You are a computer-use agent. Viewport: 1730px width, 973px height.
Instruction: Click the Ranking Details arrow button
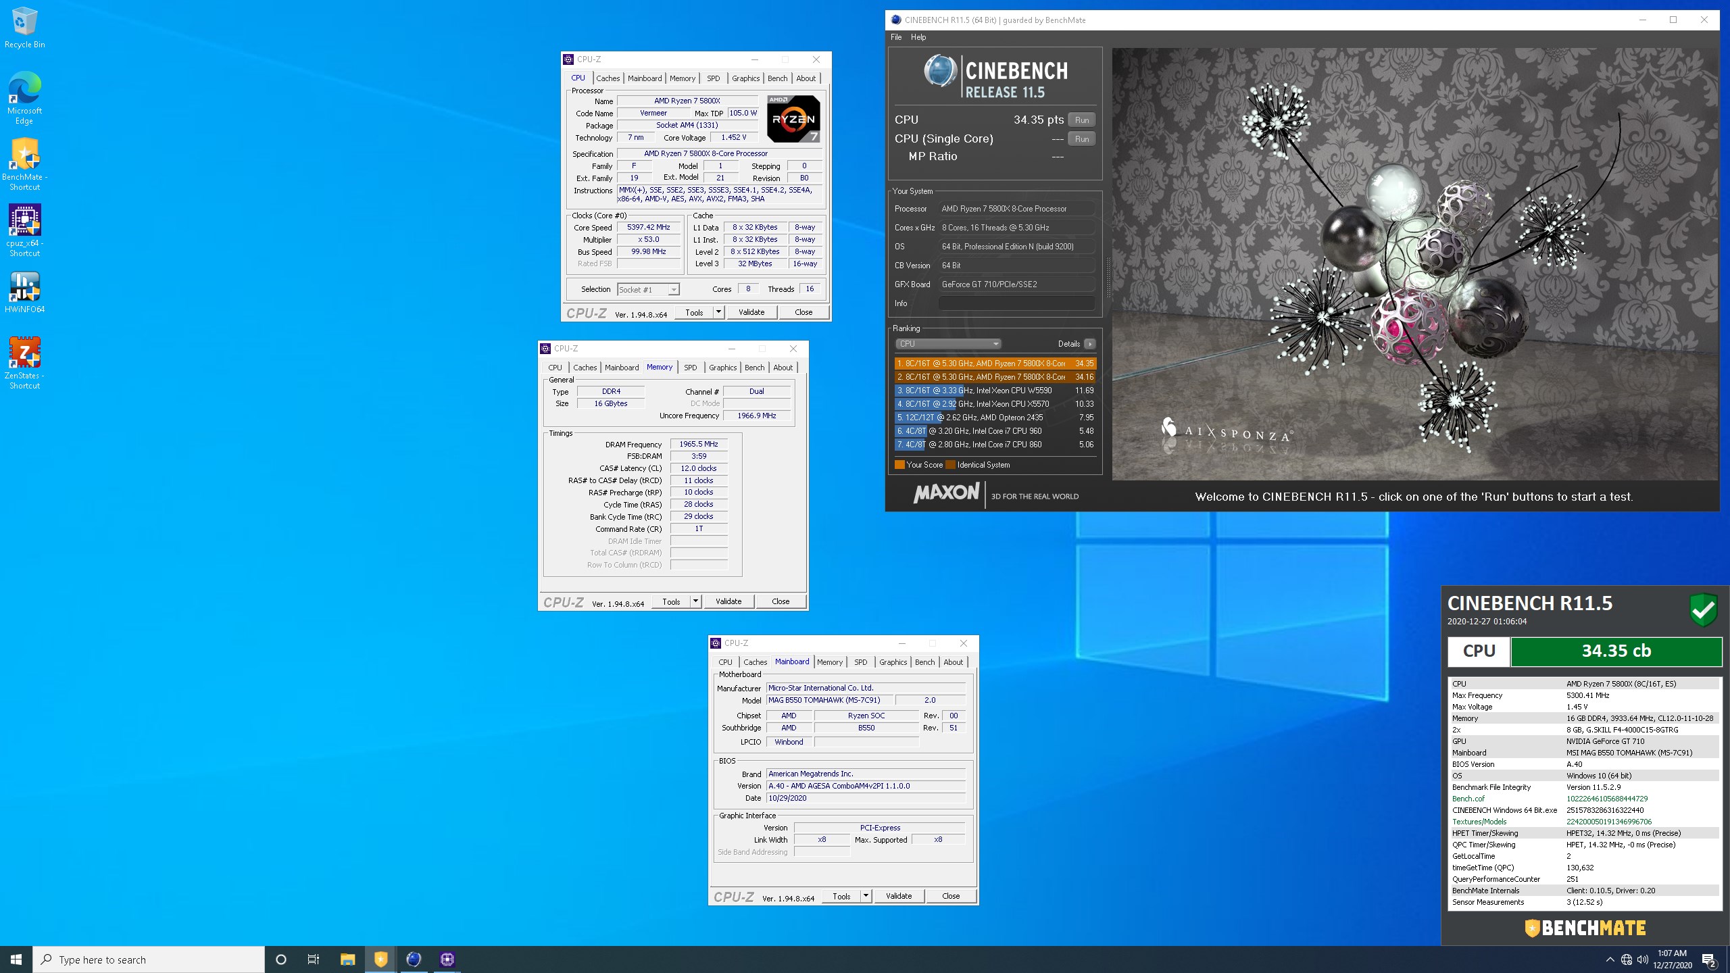pos(1089,344)
